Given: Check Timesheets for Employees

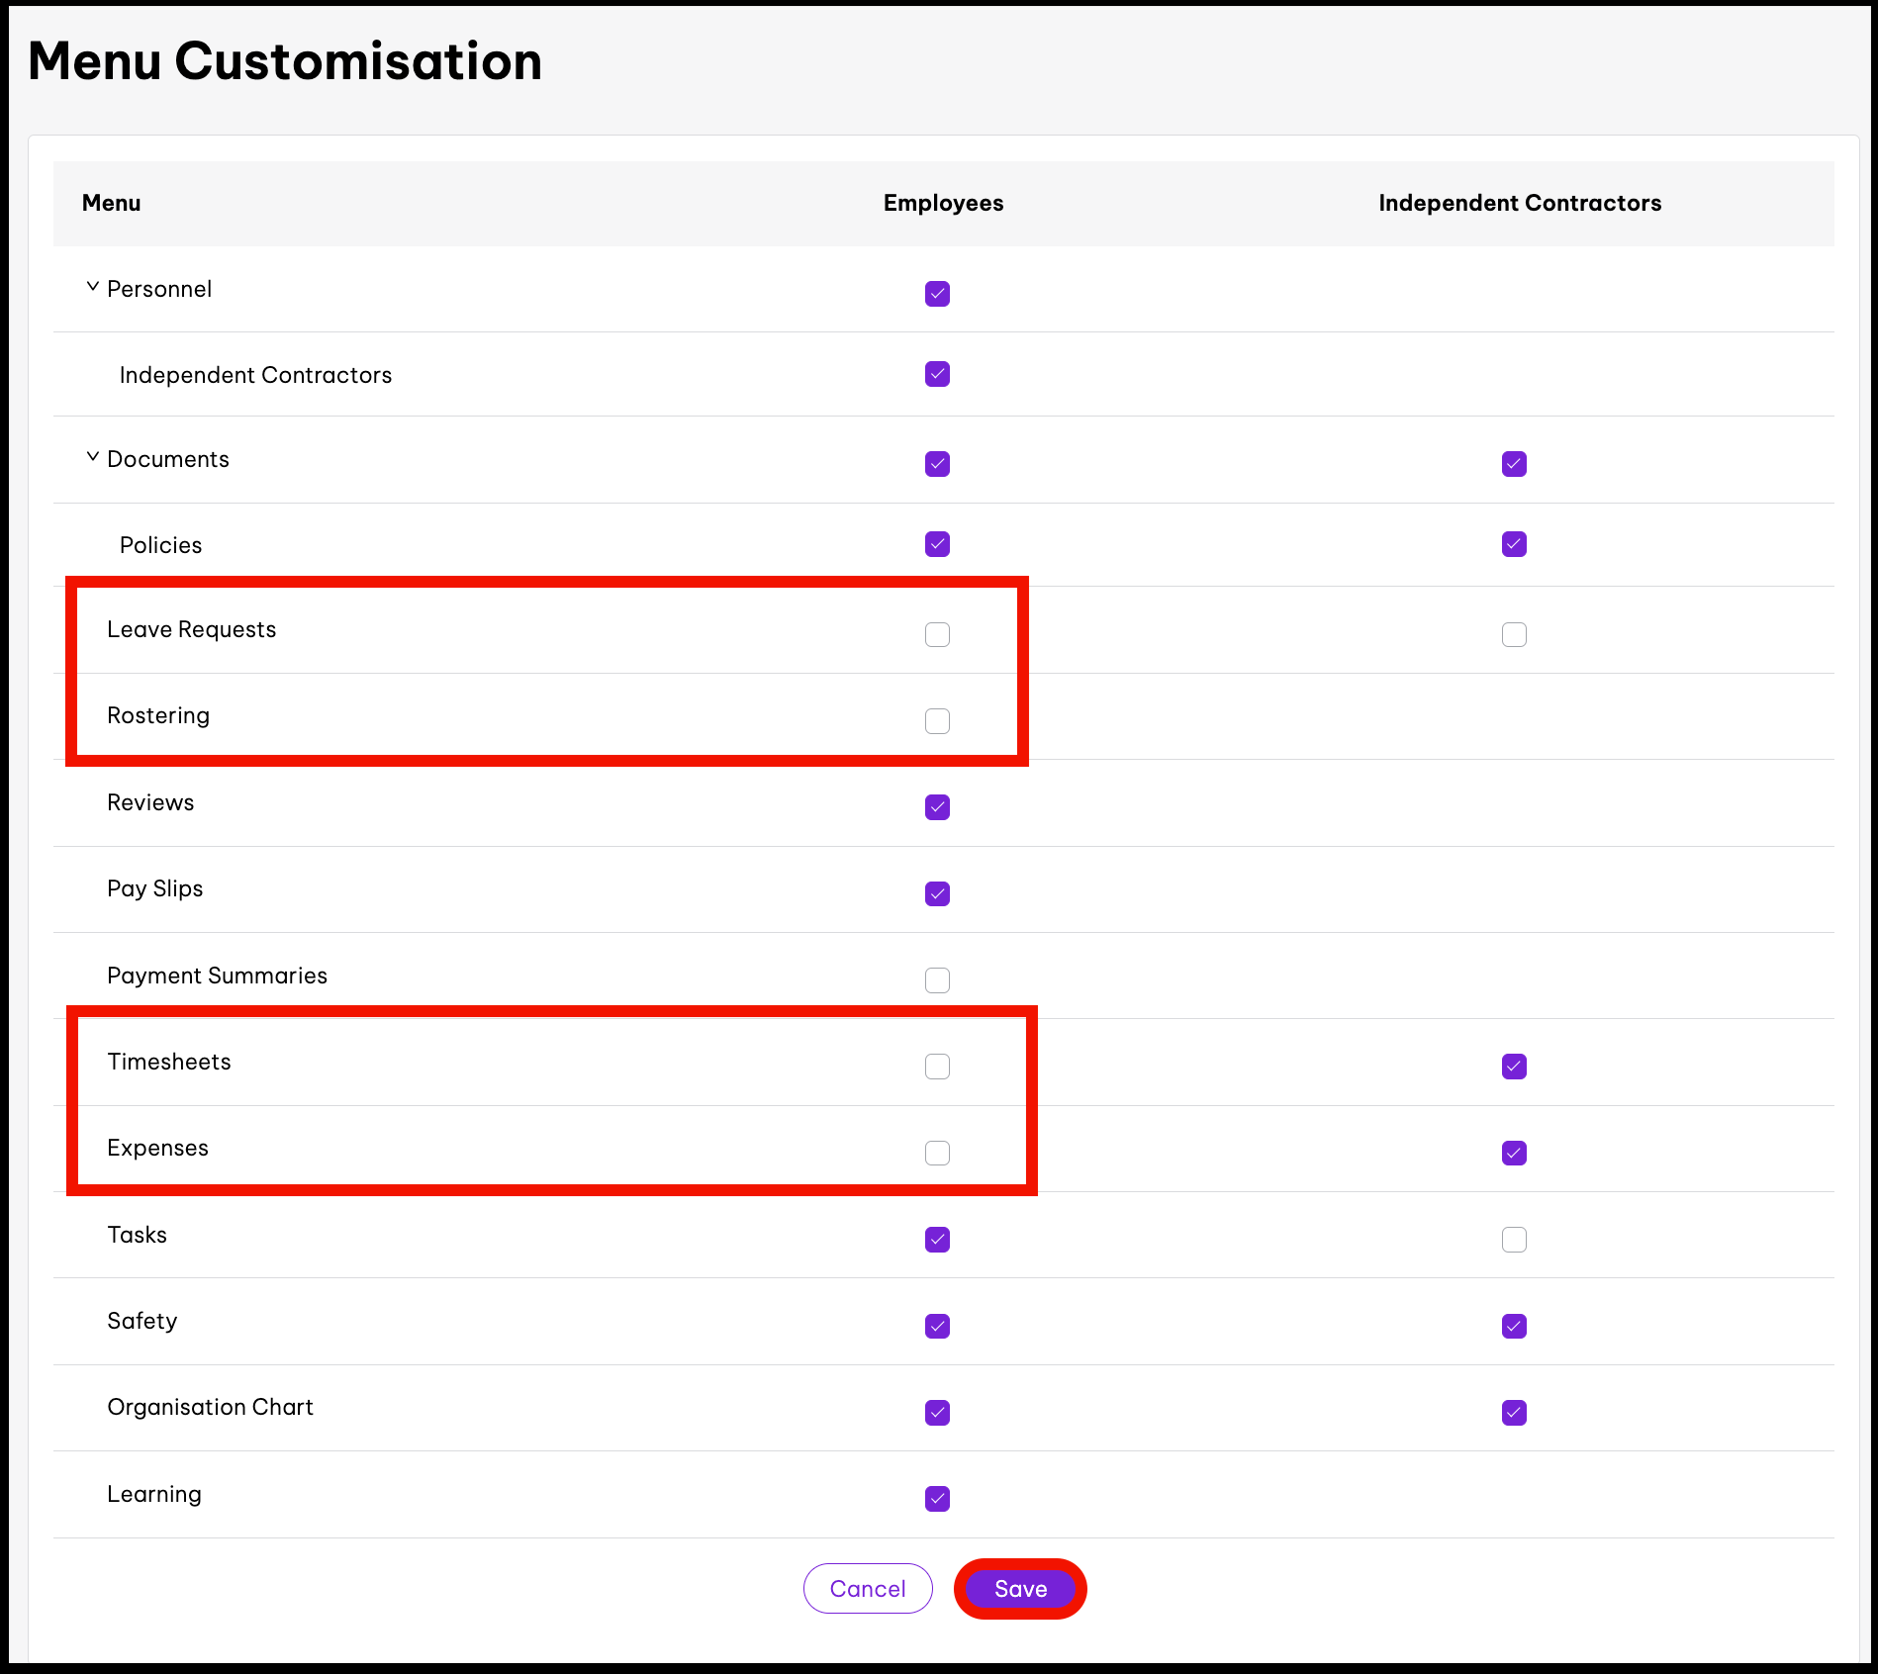Looking at the screenshot, I should coord(937,1067).
